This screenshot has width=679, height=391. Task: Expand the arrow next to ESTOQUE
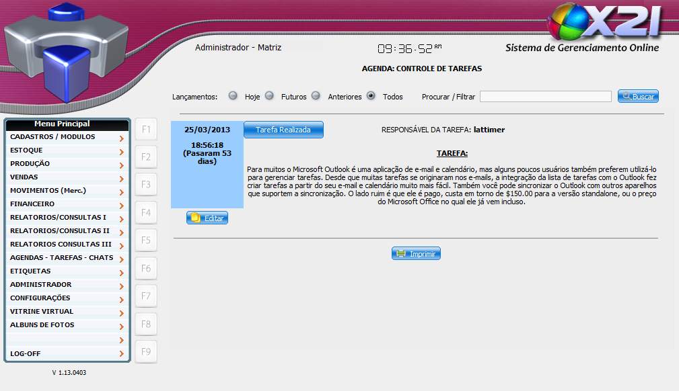click(121, 152)
